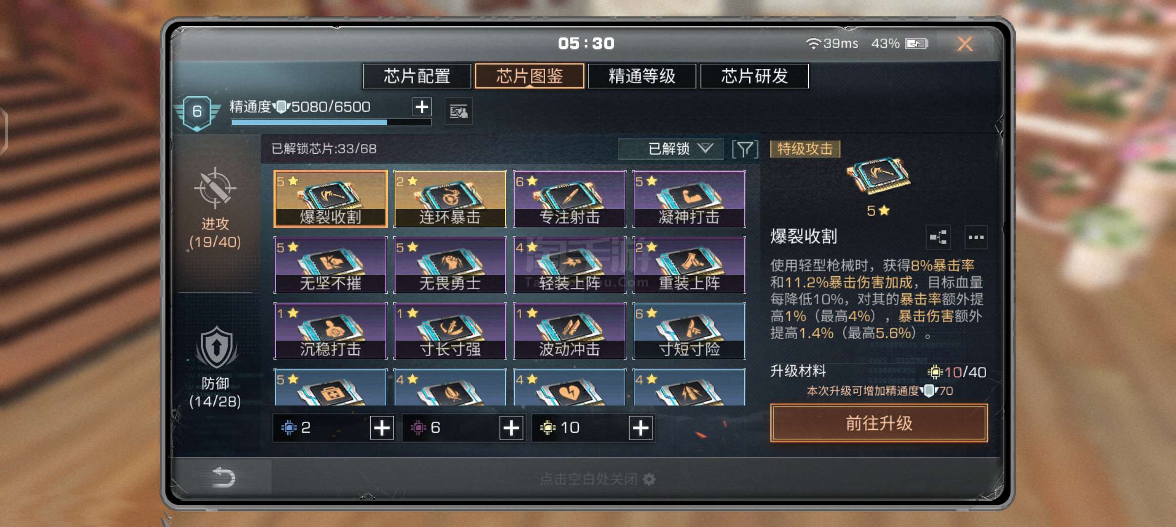
Task: Click plus beside 精通度 progress
Action: pos(422,107)
